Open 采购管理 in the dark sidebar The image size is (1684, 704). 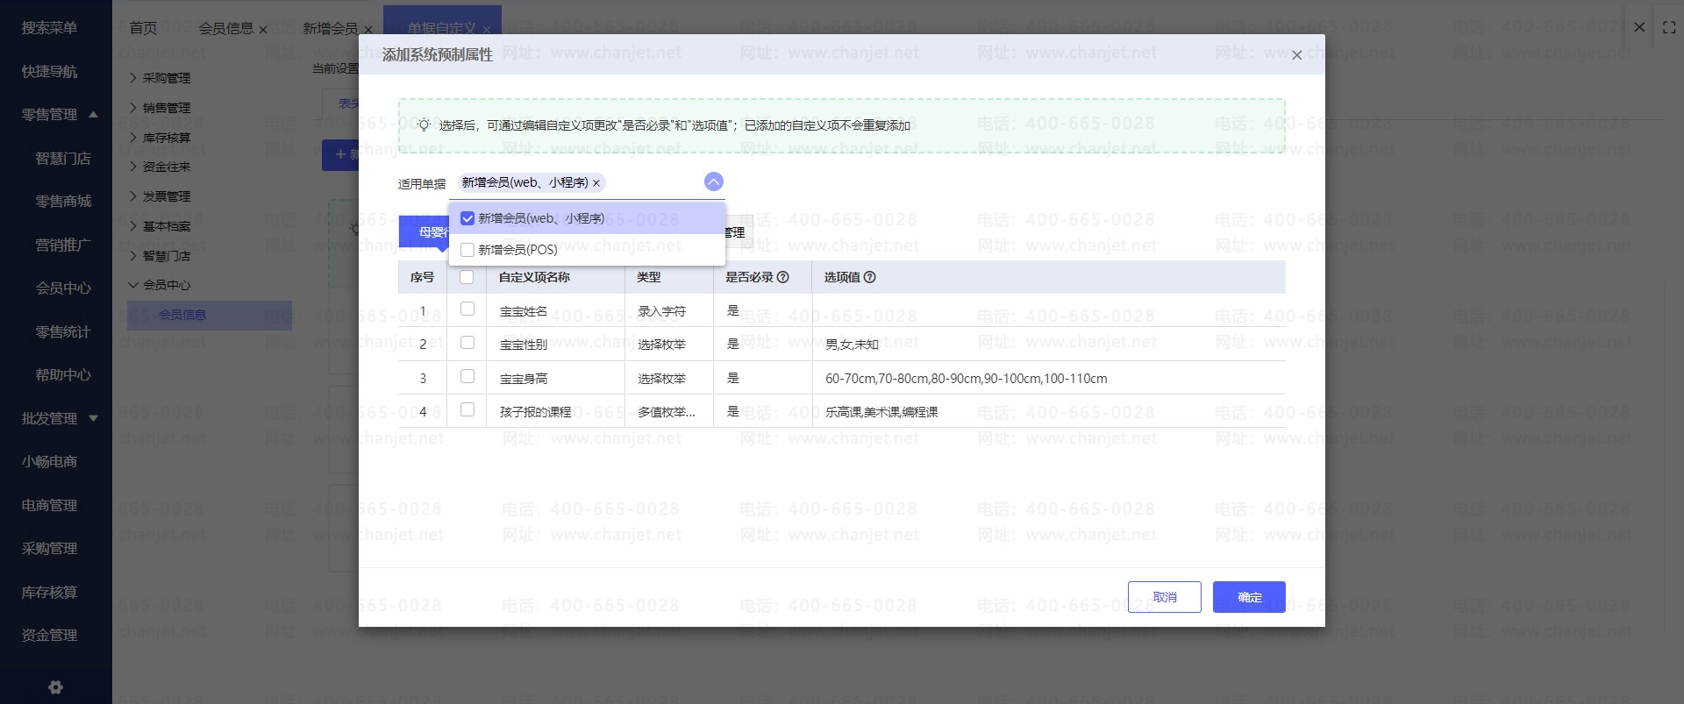[50, 549]
